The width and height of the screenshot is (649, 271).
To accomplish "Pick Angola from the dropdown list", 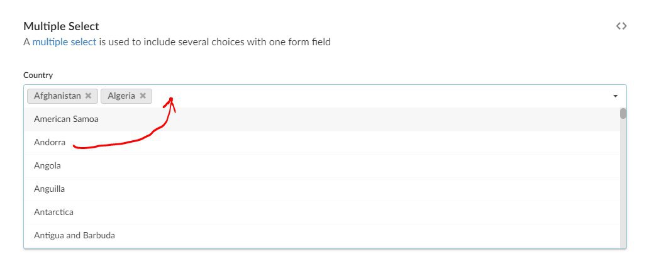I will 321,165.
